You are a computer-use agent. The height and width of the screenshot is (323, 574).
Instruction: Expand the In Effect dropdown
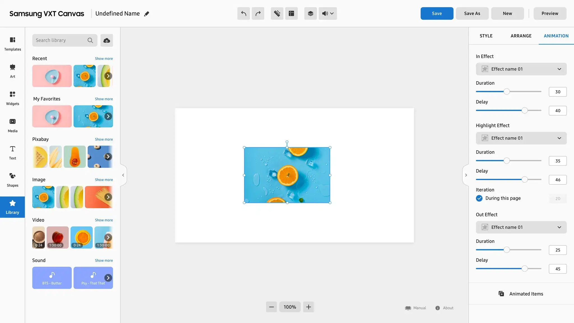(x=521, y=69)
